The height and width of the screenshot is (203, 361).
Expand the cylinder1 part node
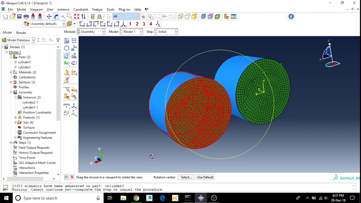[x=16, y=62]
